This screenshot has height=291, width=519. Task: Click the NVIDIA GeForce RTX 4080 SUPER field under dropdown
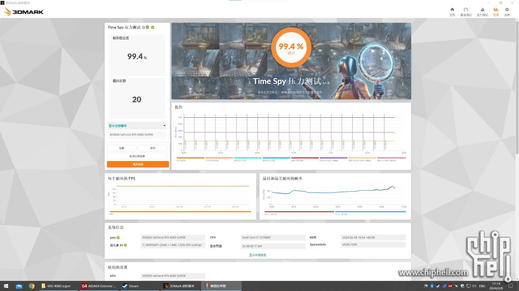click(137, 135)
